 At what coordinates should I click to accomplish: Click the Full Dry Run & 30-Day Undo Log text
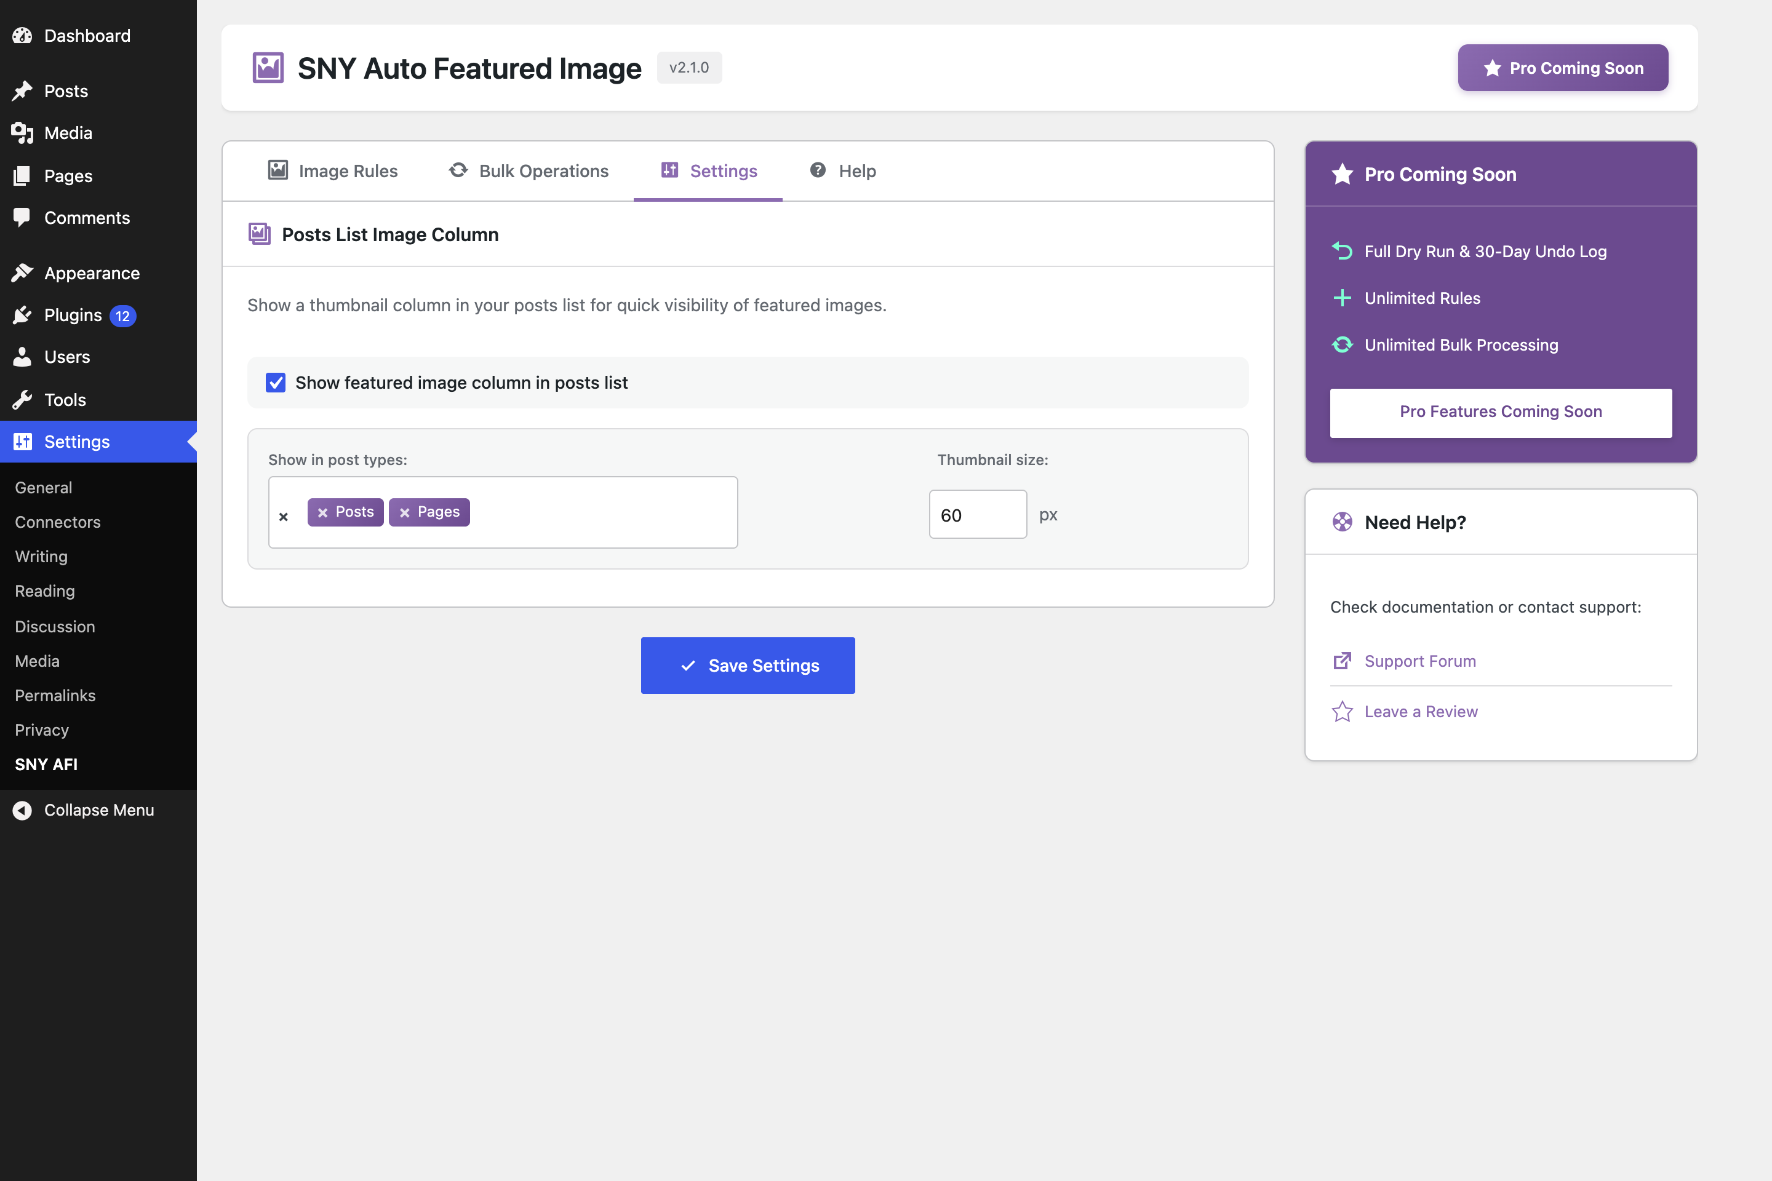click(1486, 252)
